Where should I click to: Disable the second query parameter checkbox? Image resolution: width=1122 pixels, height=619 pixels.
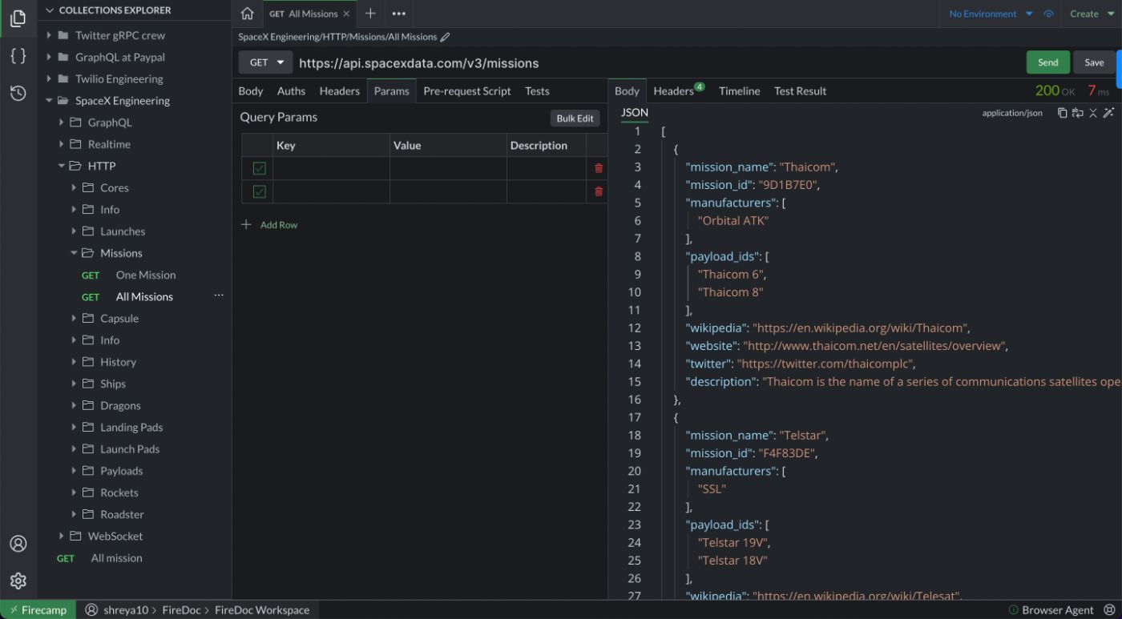point(258,191)
